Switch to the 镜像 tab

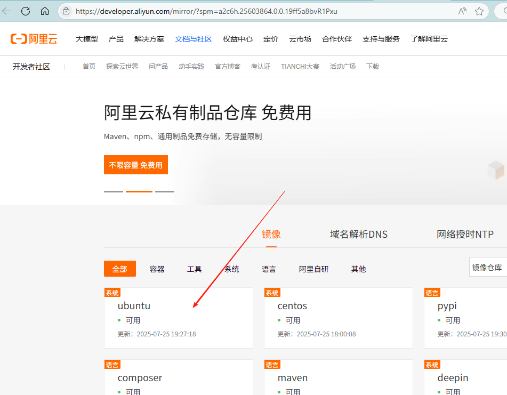pos(271,235)
